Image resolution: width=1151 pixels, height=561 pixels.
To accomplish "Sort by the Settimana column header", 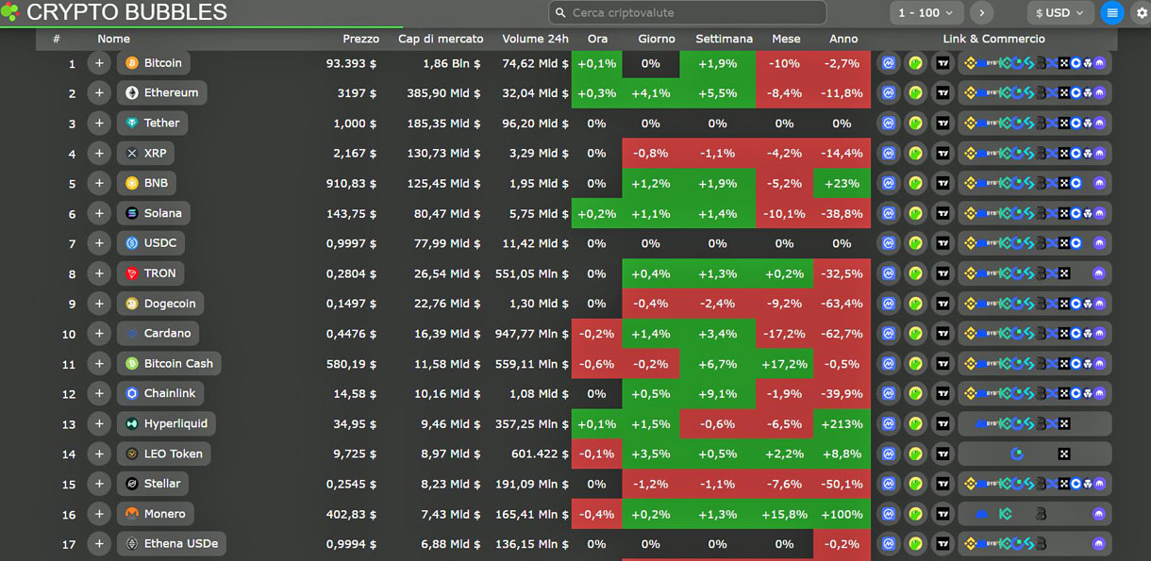I will pos(724,39).
